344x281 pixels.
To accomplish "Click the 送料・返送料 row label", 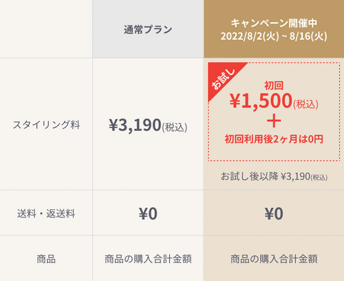I will (x=46, y=214).
